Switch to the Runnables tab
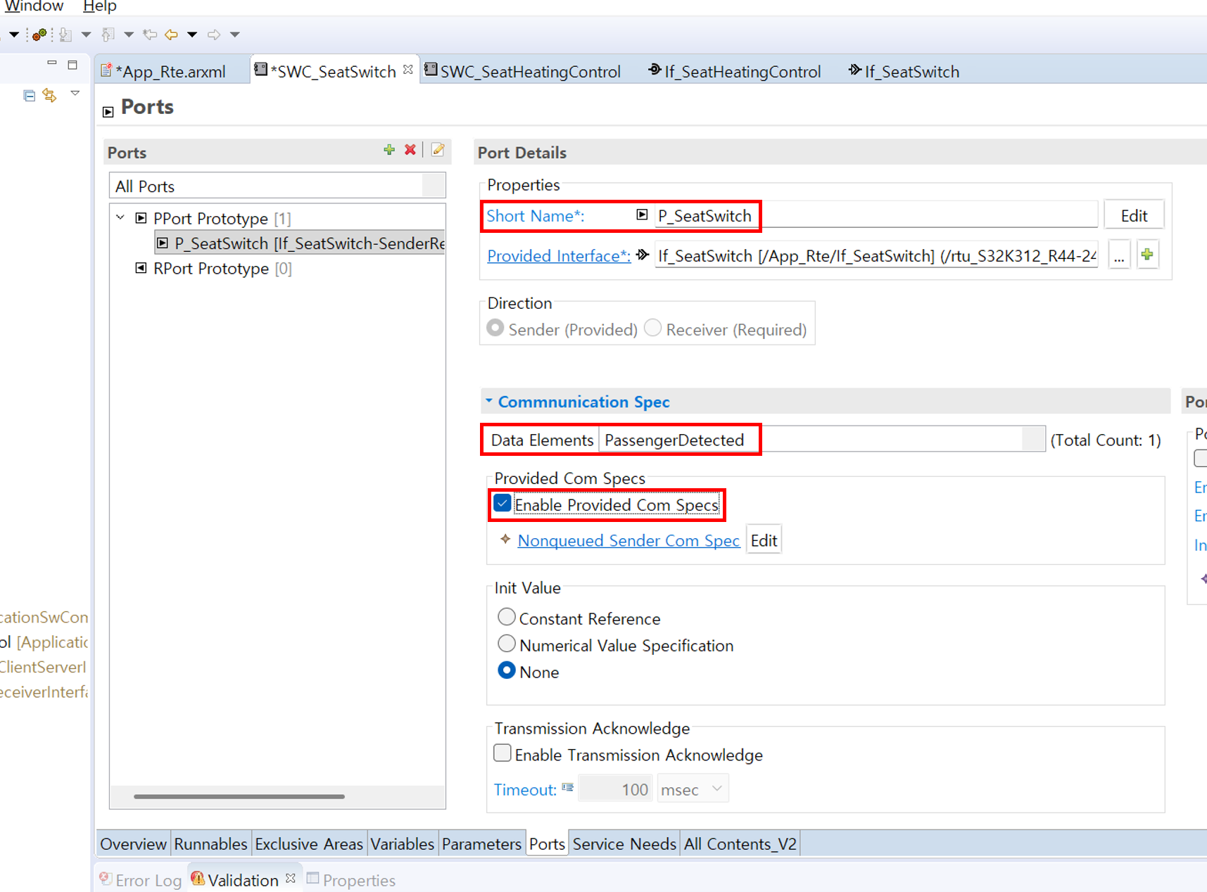 210,843
